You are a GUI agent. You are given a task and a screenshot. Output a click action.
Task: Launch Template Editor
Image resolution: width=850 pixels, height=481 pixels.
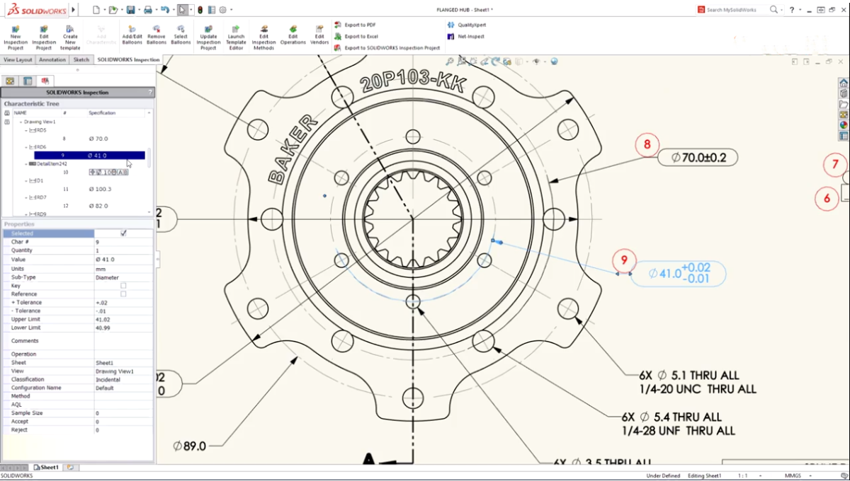click(236, 37)
